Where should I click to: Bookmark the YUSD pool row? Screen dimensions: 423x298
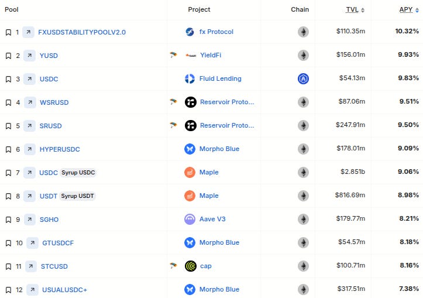point(8,56)
